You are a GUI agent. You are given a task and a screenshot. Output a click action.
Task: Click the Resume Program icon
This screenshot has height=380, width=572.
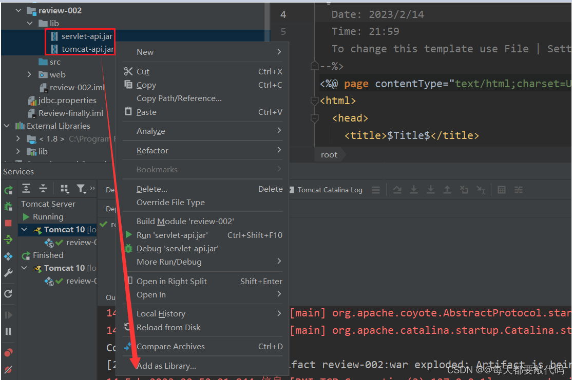click(8, 315)
